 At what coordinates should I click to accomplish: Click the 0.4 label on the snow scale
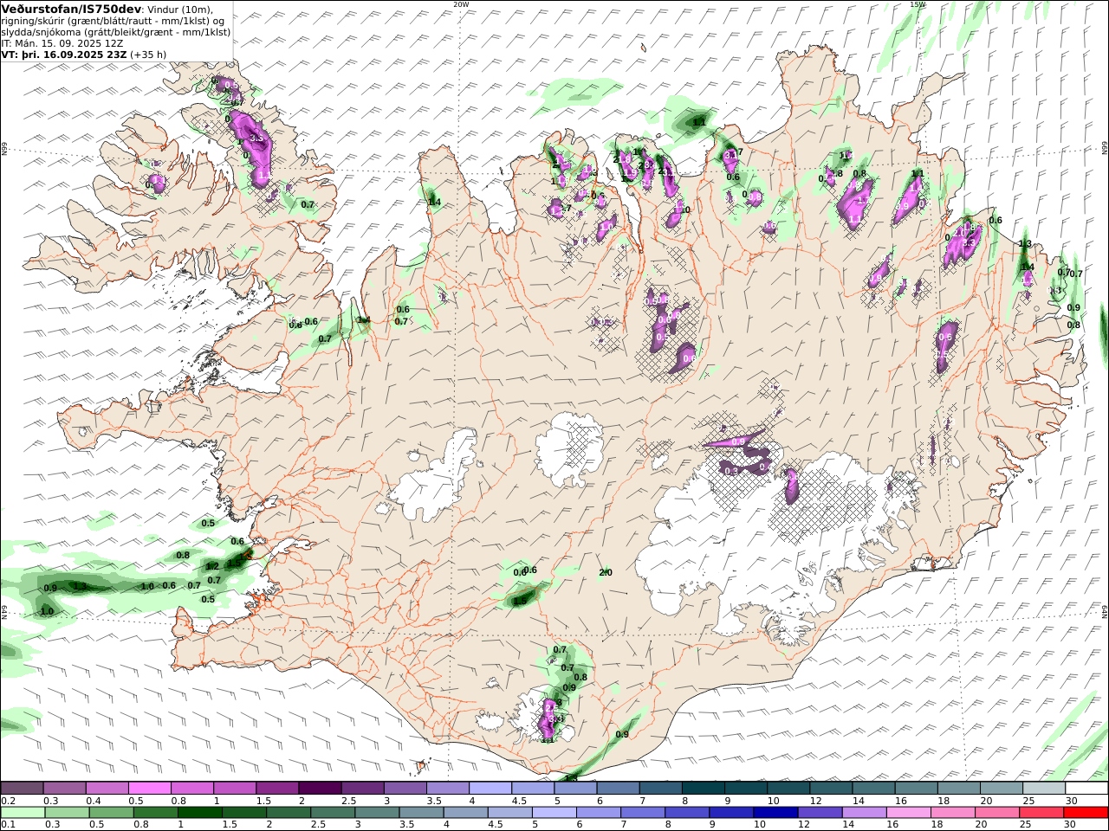click(x=94, y=801)
